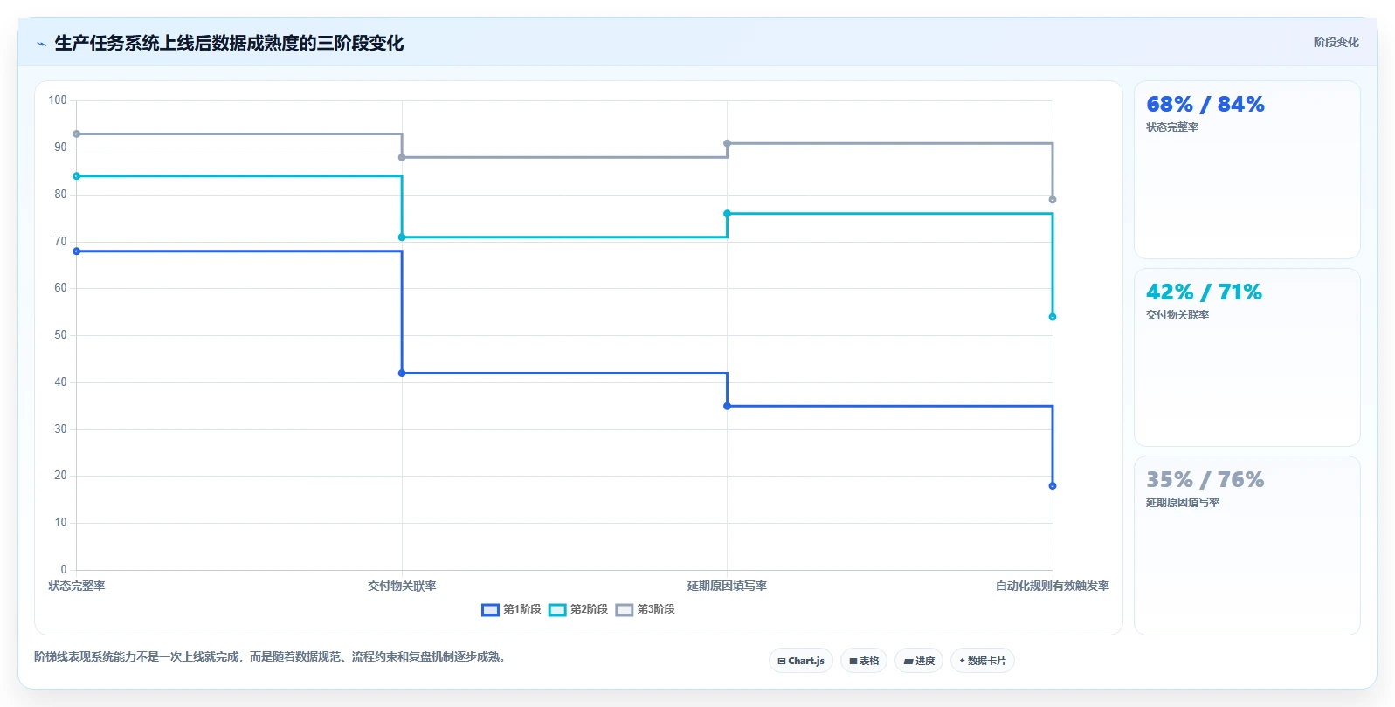Click 第2阶段 point at 状态完整率 (84)
Image resolution: width=1395 pixels, height=707 pixels.
(77, 176)
